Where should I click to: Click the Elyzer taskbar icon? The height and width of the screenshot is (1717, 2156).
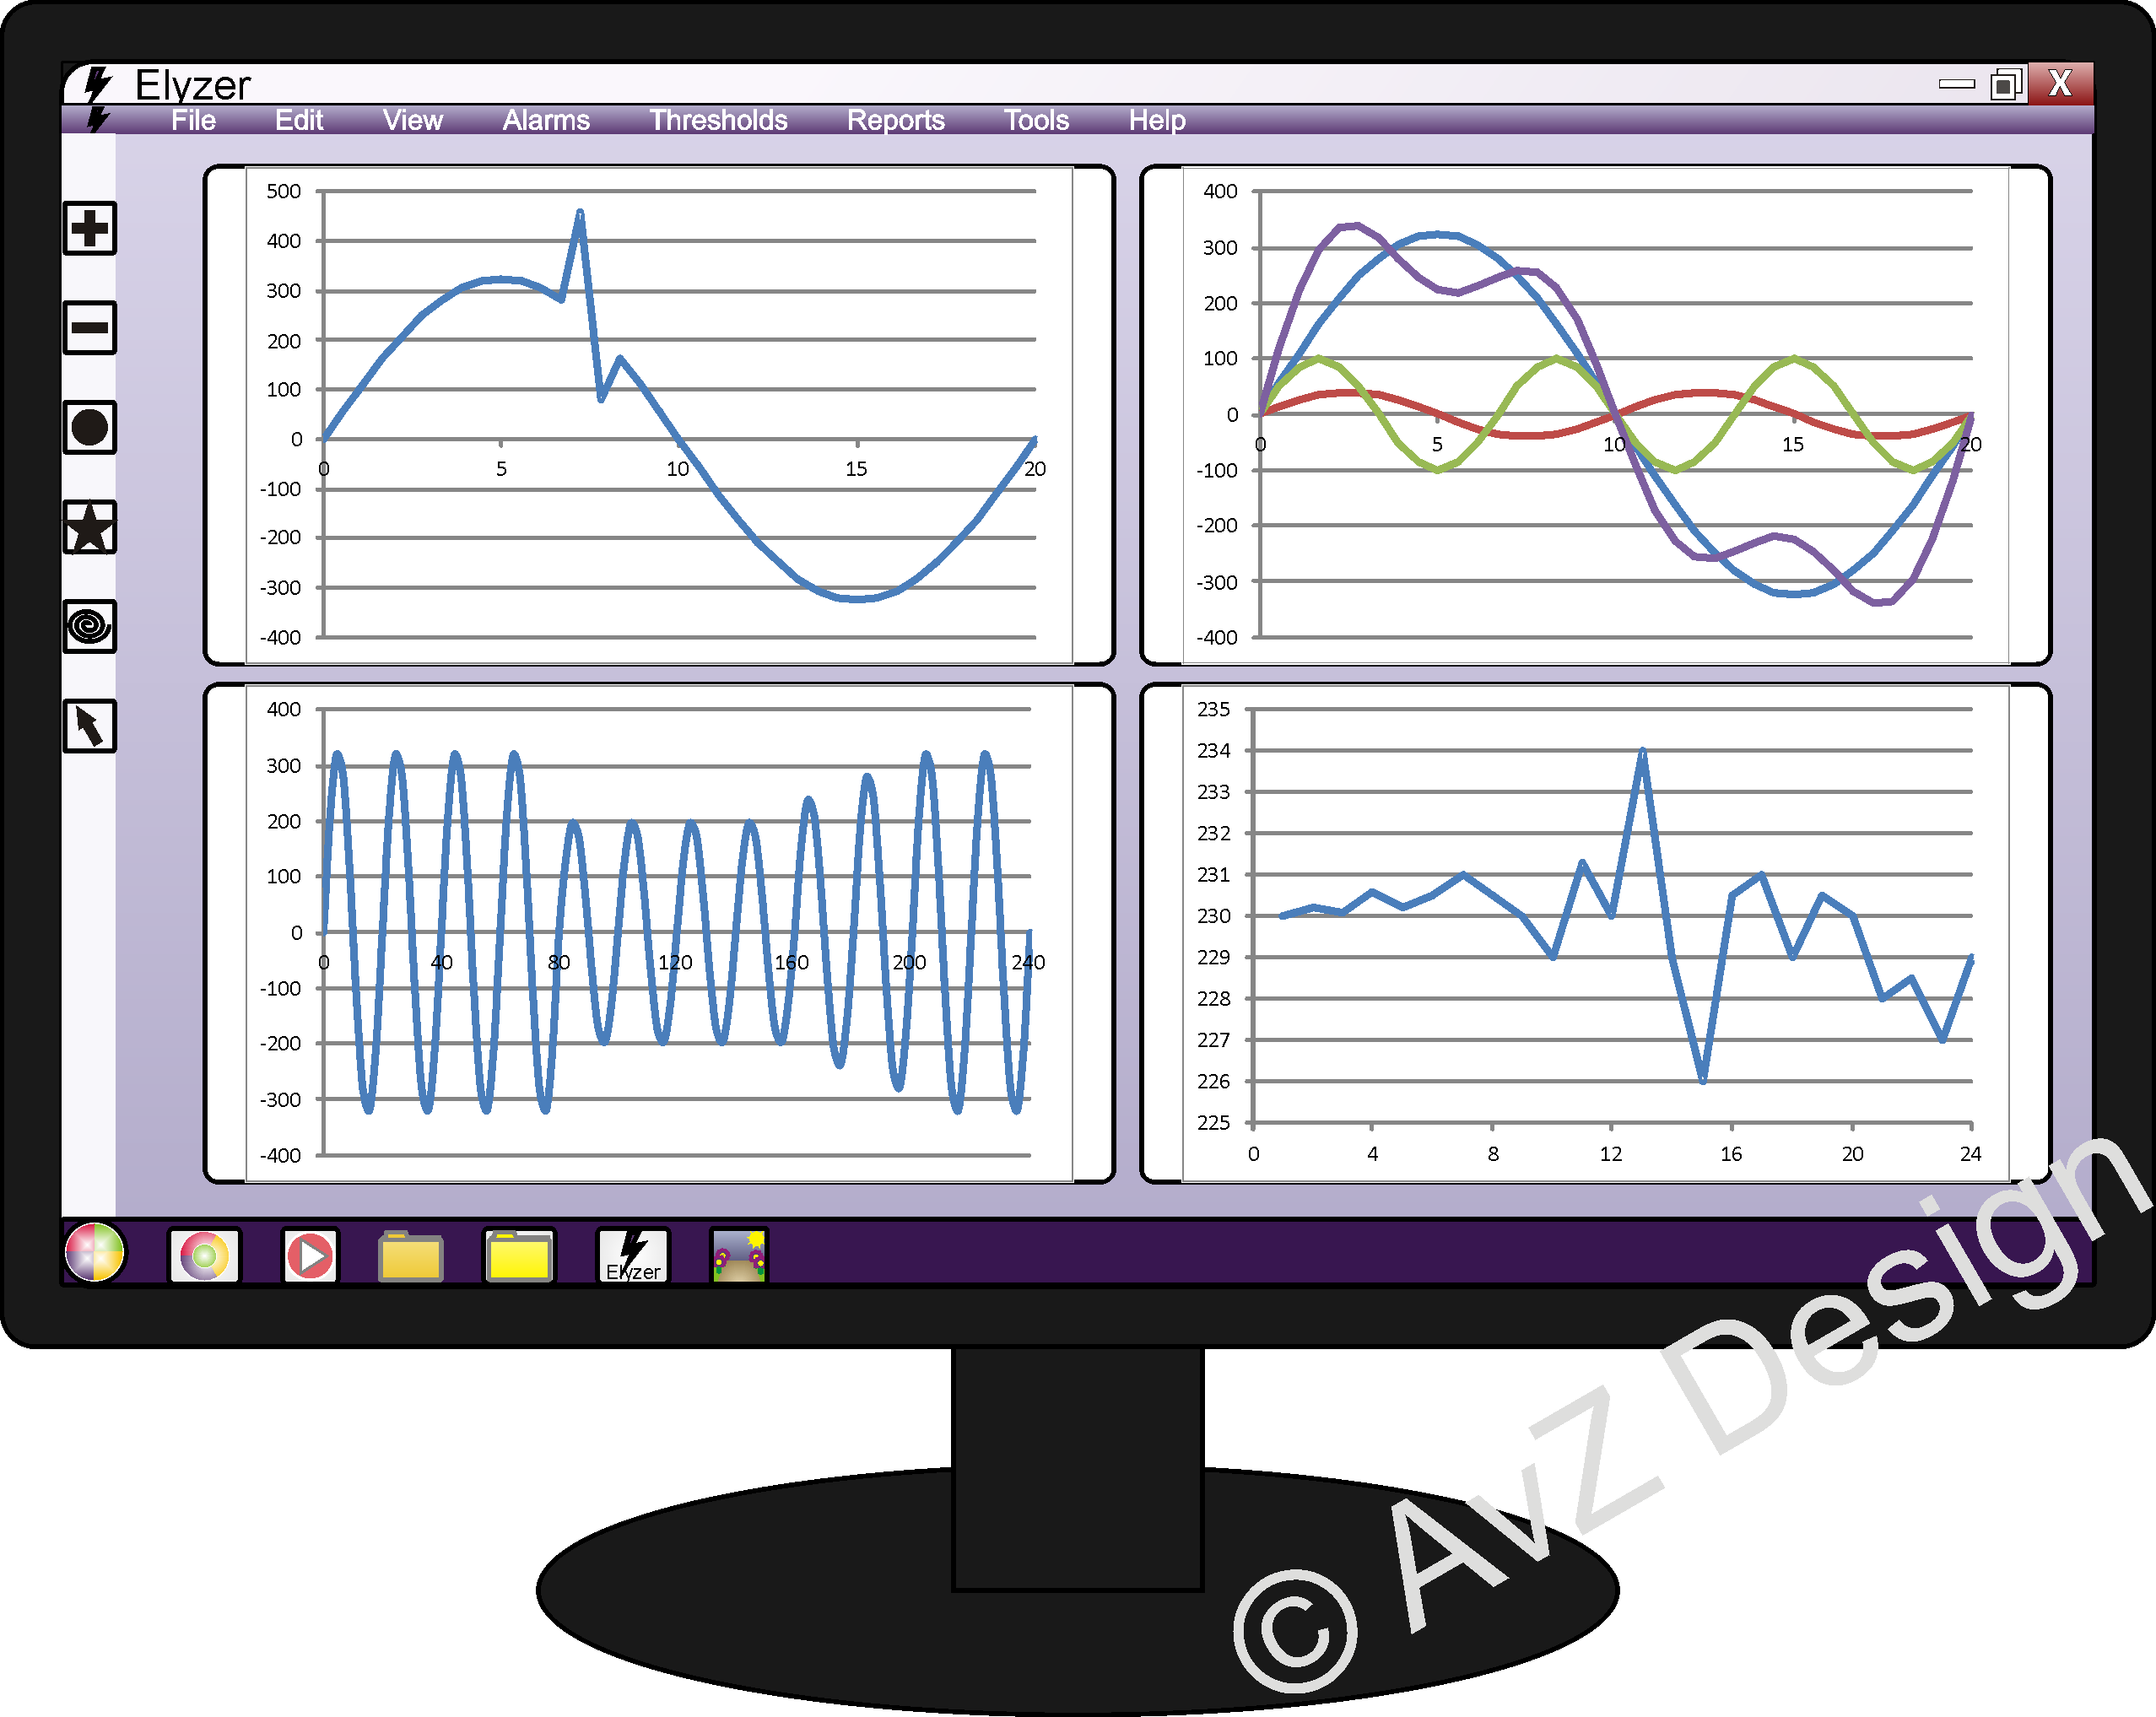pos(633,1256)
